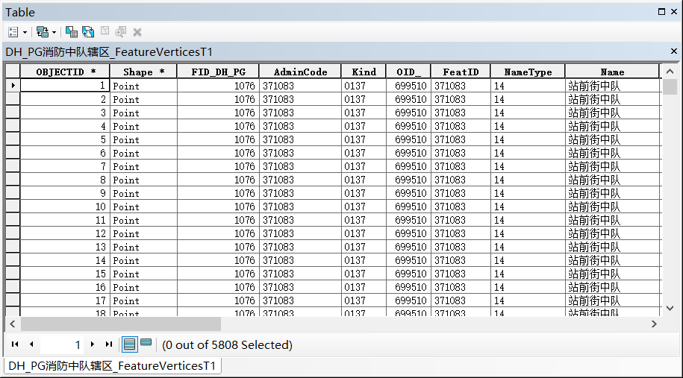Click the NameType column header

[528, 72]
